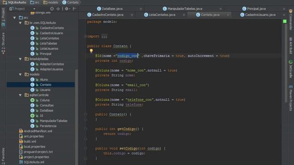Click the local.properties file icon
The image size is (294, 165).
[21, 147]
